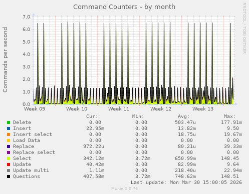Click the 'Delete' legend label
The image size is (249, 194).
[x=22, y=122]
